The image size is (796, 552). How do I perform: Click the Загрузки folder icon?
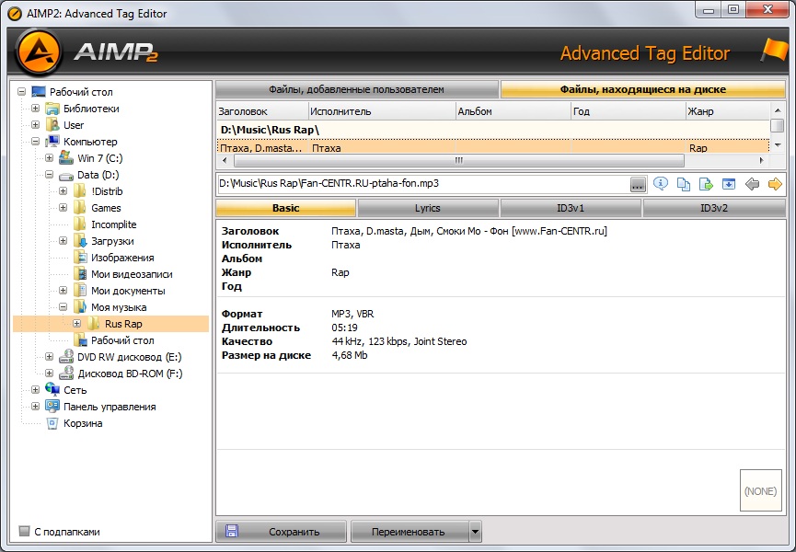(x=80, y=241)
